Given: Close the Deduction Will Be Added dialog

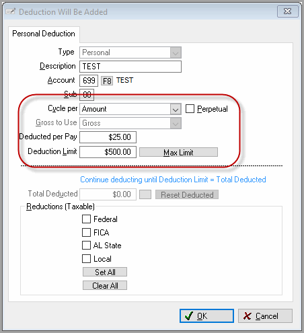Looking at the screenshot, I should (288, 11).
